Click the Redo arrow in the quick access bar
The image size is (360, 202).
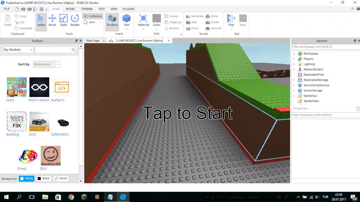point(29,9)
